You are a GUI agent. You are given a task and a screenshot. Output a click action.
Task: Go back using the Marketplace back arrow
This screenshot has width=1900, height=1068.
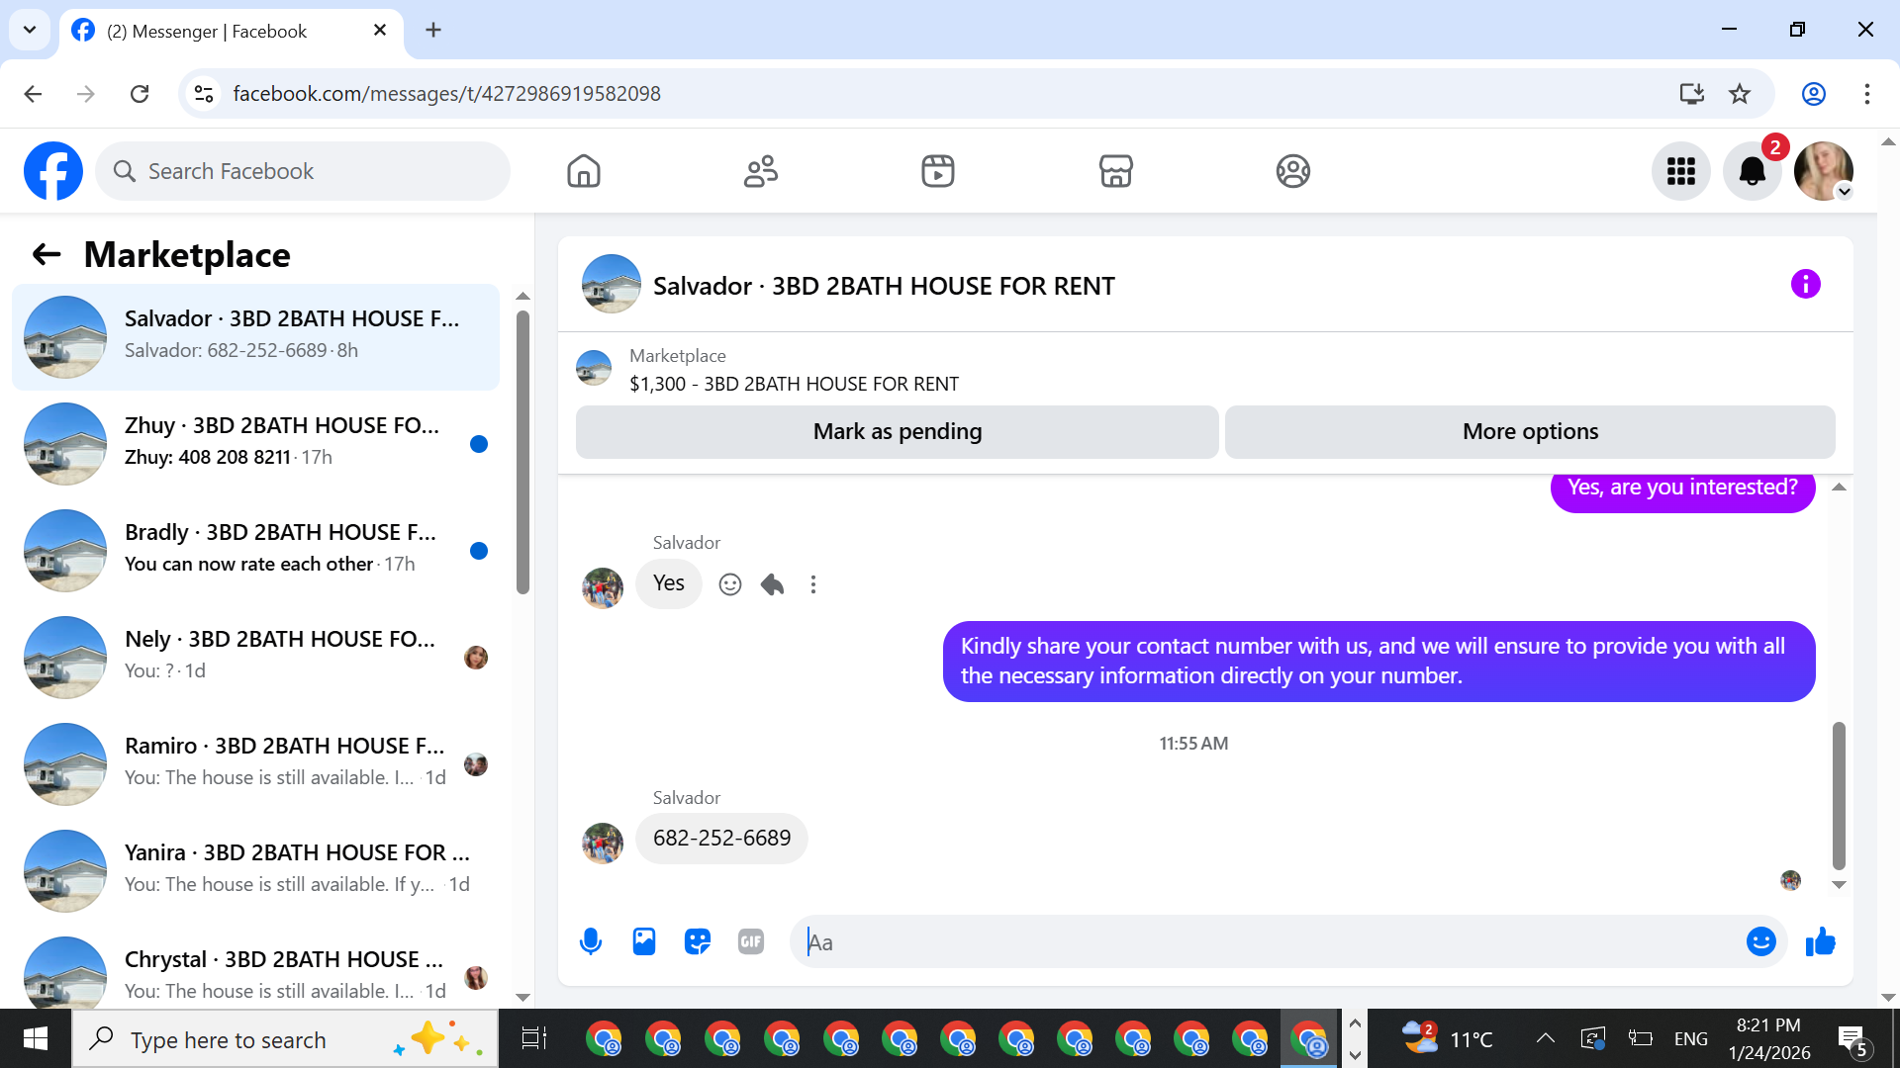pyautogui.click(x=47, y=255)
